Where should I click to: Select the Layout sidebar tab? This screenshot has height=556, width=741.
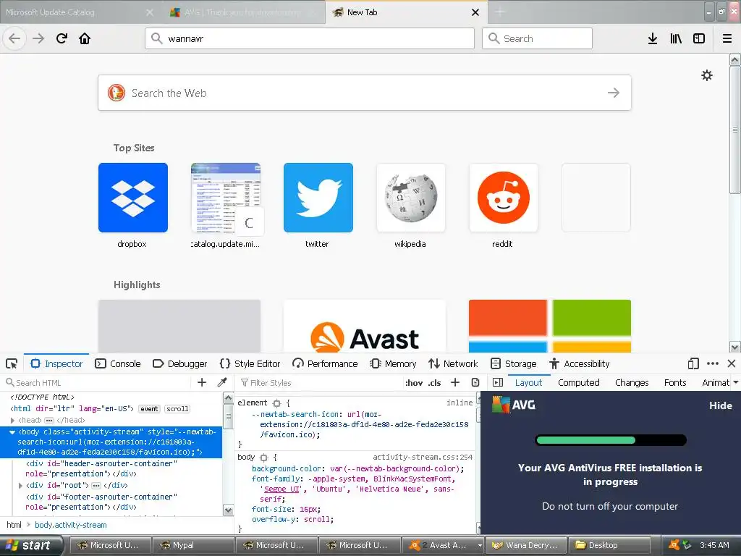click(x=528, y=382)
